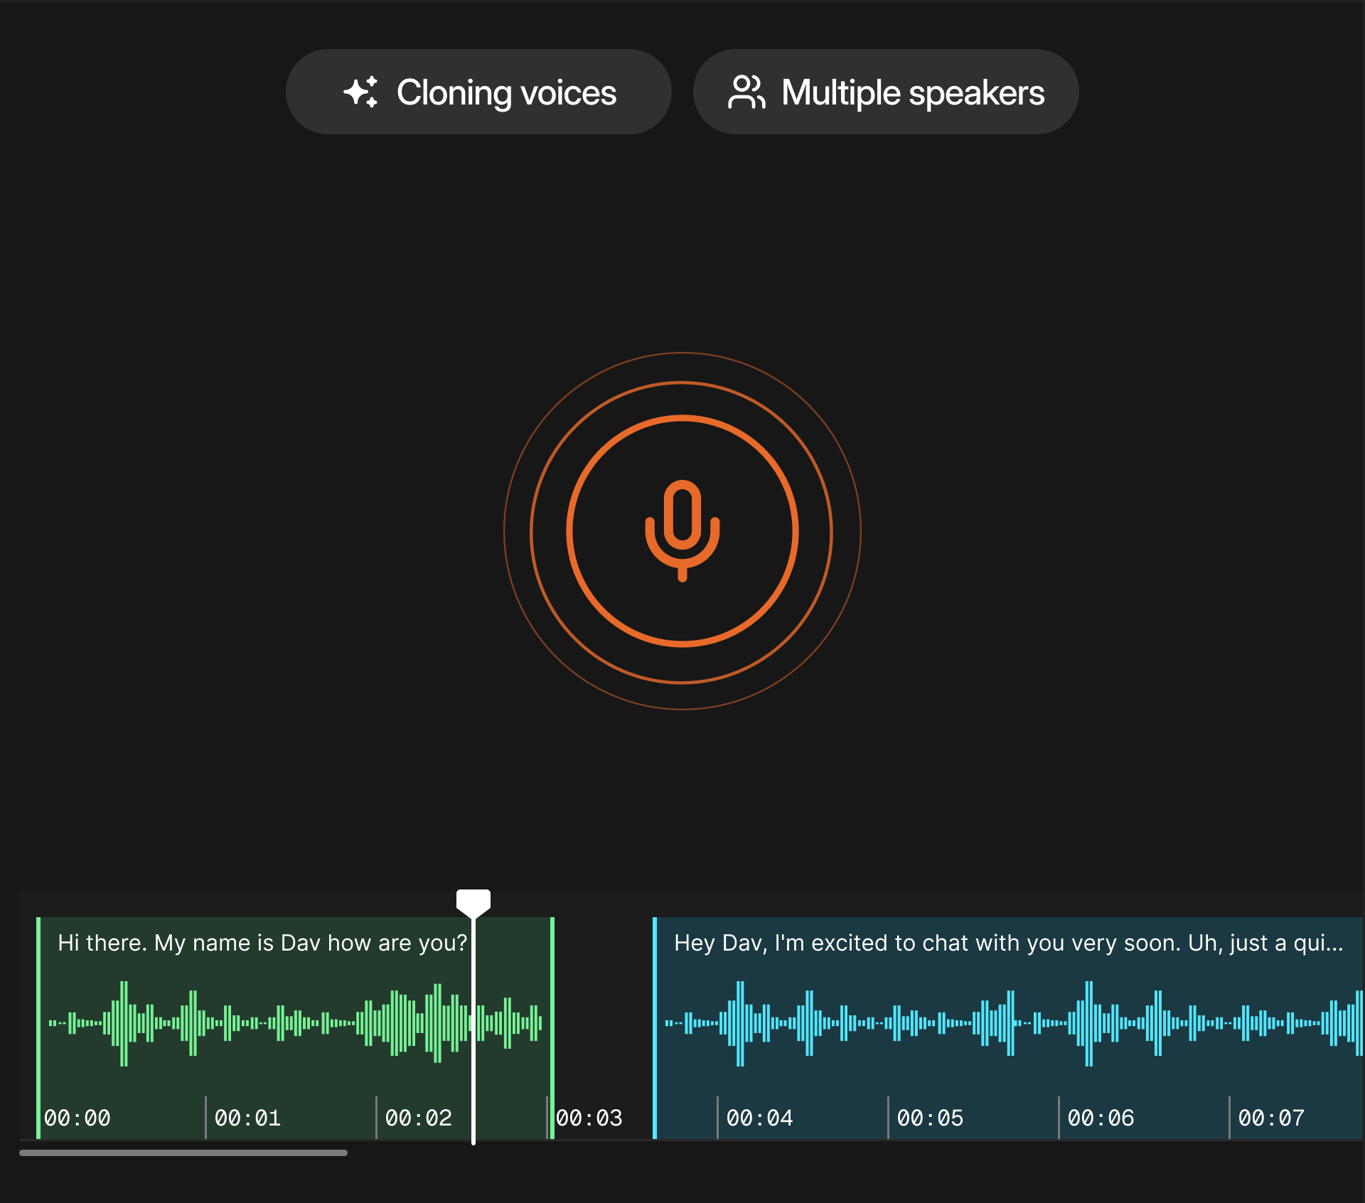Click the 00:05 timestamp on timeline
Viewport: 1365px width, 1203px height.
pyautogui.click(x=930, y=1118)
